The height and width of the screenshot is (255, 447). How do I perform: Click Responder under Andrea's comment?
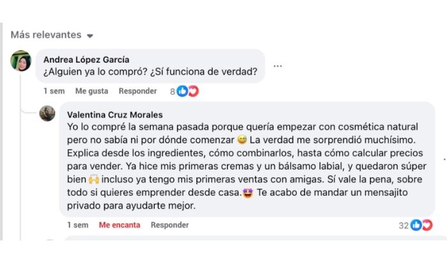pyautogui.click(x=137, y=91)
